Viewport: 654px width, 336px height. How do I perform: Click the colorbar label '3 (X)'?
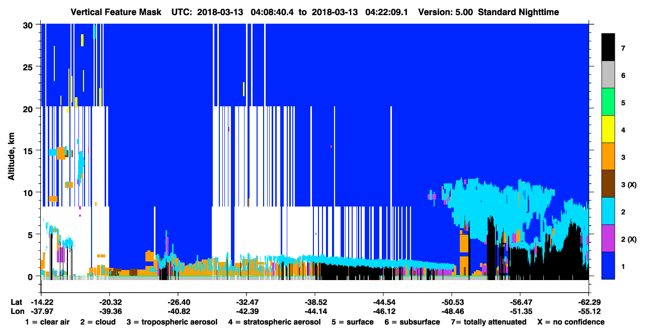click(629, 184)
